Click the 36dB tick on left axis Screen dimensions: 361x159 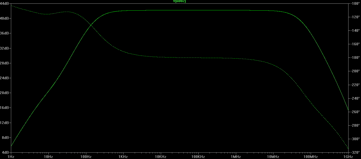click(5, 33)
